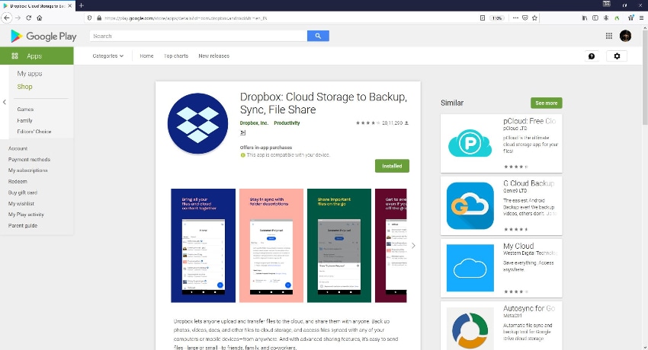Reload the current page
This screenshot has width=648, height=350.
[28, 17]
